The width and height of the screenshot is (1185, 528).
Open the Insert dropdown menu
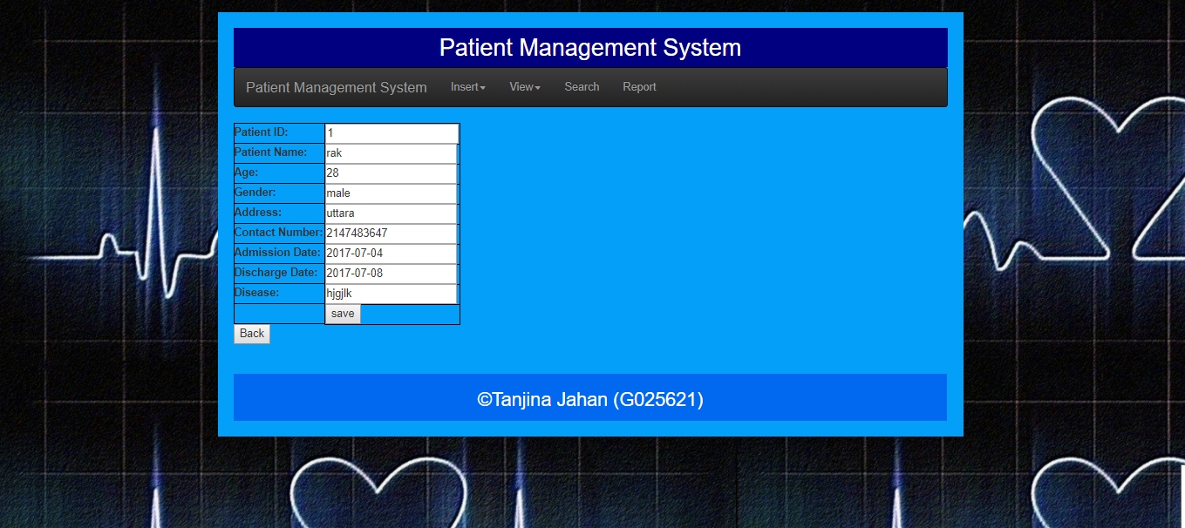click(467, 87)
